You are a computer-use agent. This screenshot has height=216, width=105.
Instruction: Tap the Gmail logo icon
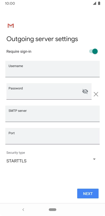pos(11,26)
